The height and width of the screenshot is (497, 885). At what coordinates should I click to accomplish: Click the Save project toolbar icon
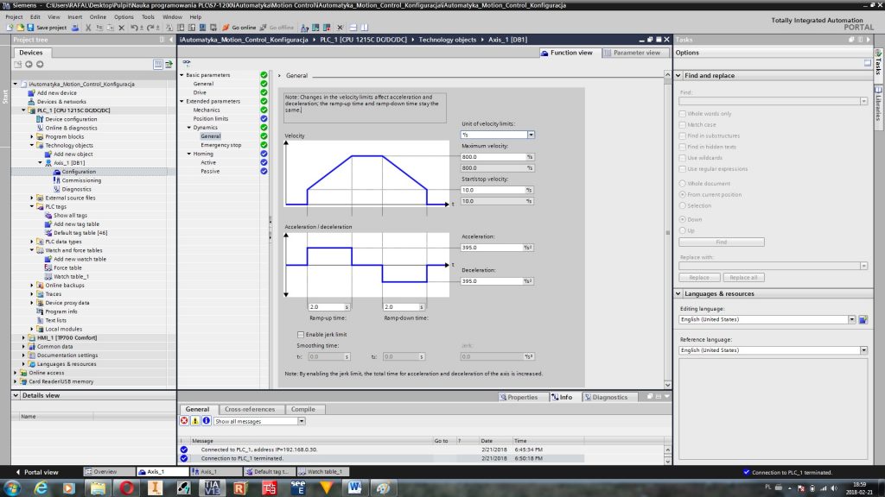coord(30,27)
